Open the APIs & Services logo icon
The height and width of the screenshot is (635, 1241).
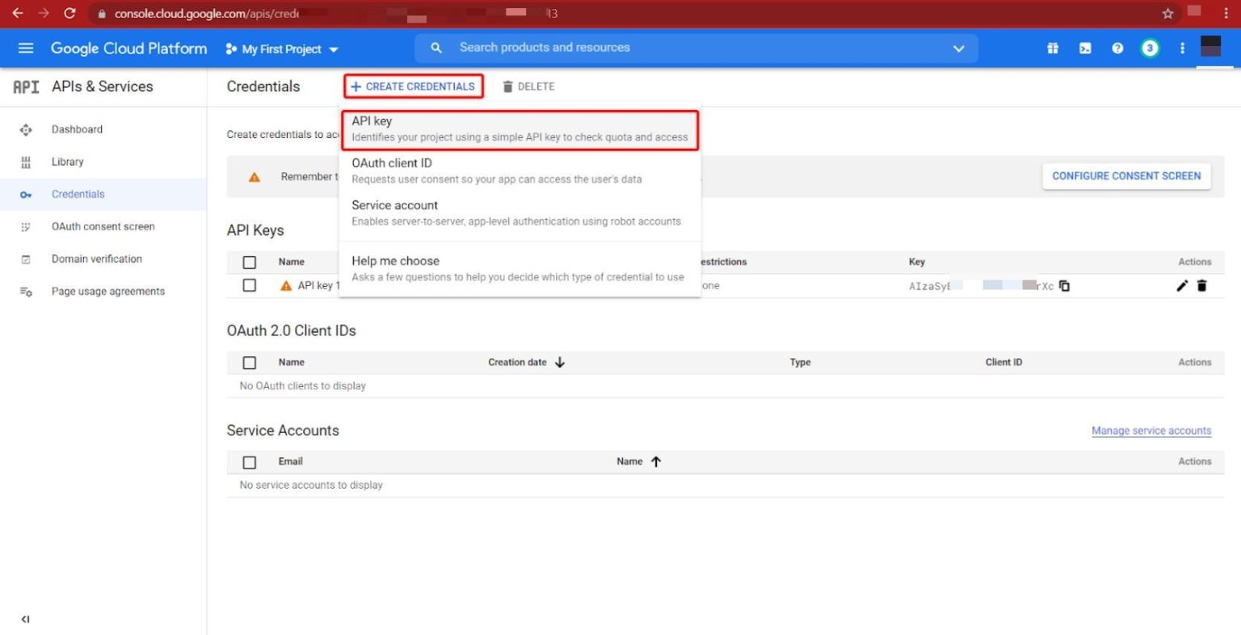[x=25, y=86]
